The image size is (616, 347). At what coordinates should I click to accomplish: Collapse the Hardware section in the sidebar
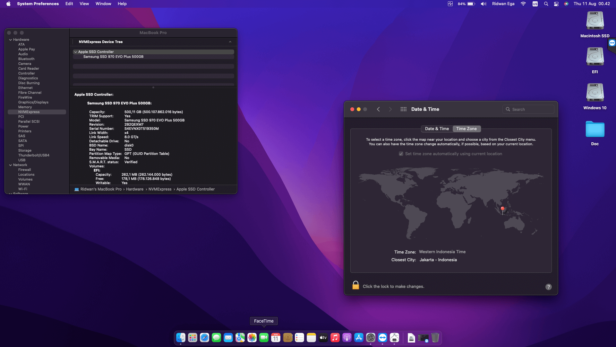pyautogui.click(x=11, y=40)
